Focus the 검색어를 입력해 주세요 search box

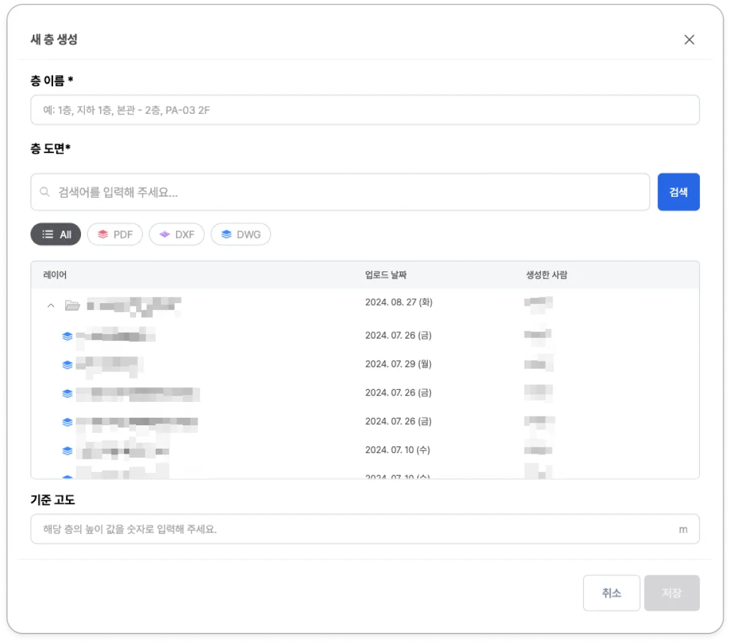341,192
